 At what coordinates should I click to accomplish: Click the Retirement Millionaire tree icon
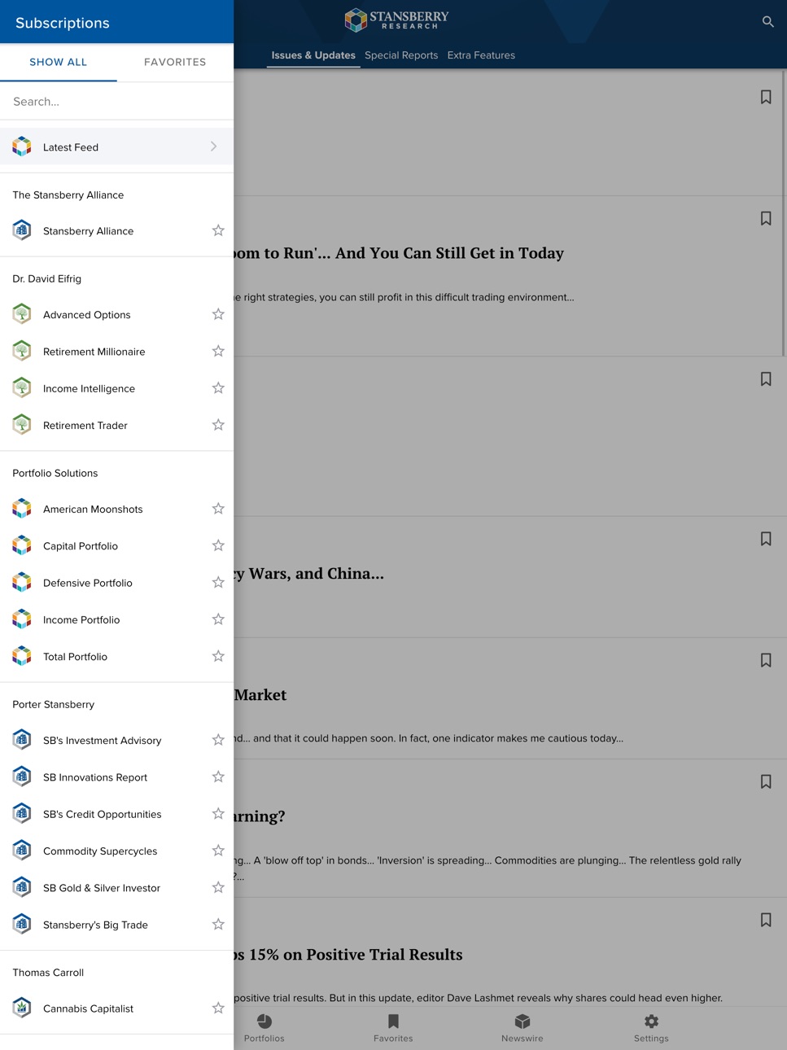point(22,351)
